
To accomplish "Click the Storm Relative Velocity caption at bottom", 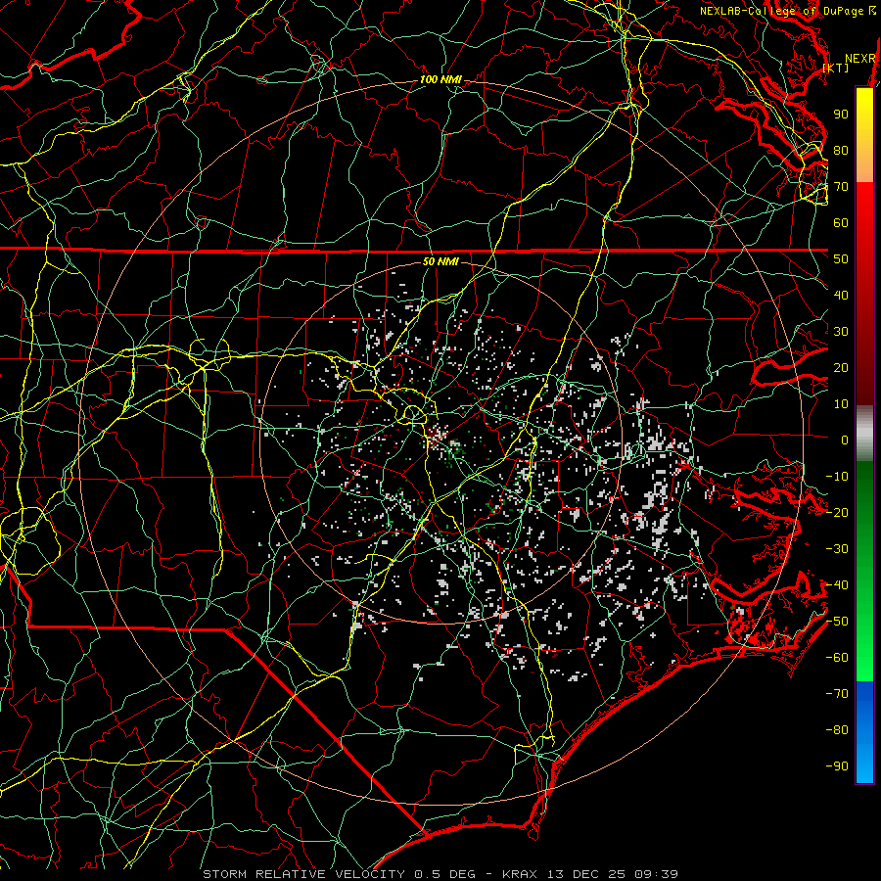I will point(440,874).
